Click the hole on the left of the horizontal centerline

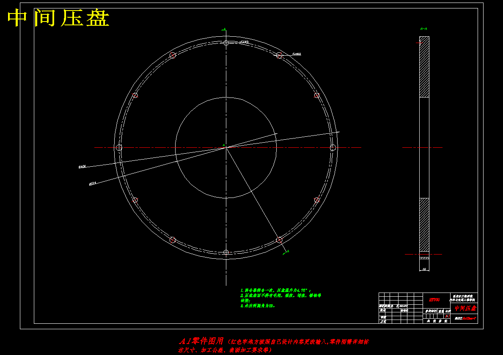(x=119, y=148)
